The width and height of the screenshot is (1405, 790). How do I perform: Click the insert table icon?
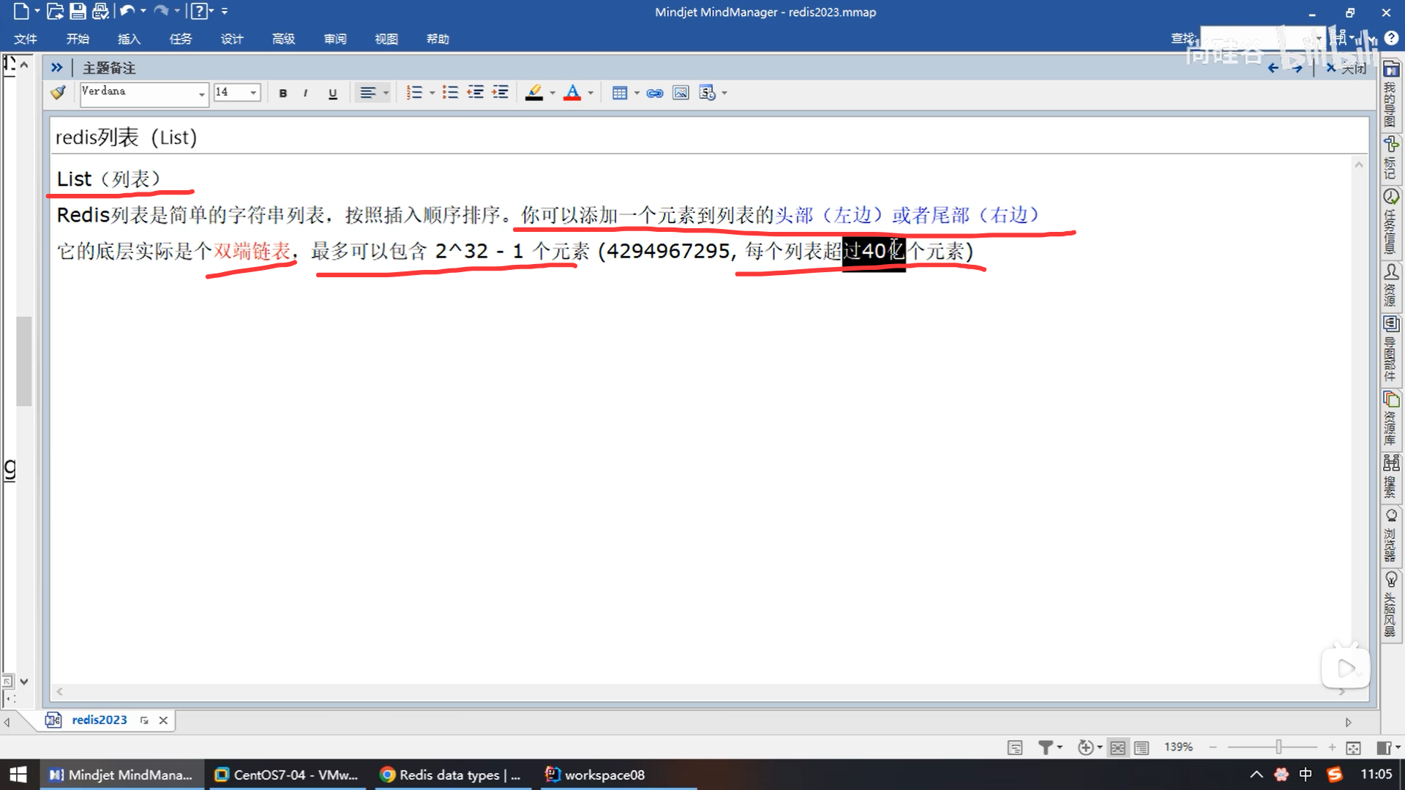coord(619,93)
